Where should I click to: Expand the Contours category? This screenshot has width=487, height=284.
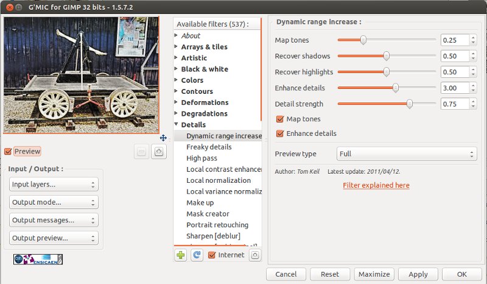(x=176, y=91)
